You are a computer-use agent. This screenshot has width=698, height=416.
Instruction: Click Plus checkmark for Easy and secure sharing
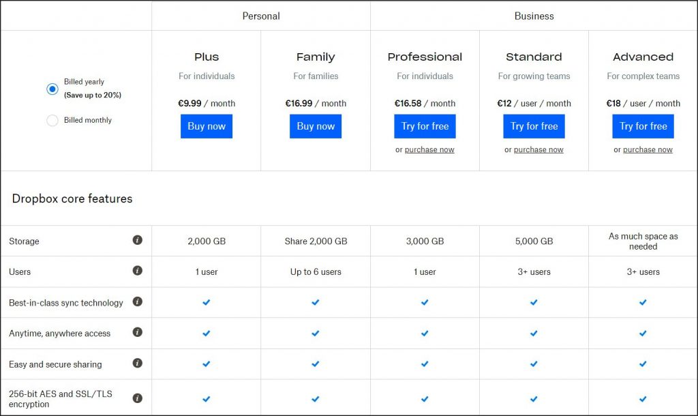click(x=206, y=364)
